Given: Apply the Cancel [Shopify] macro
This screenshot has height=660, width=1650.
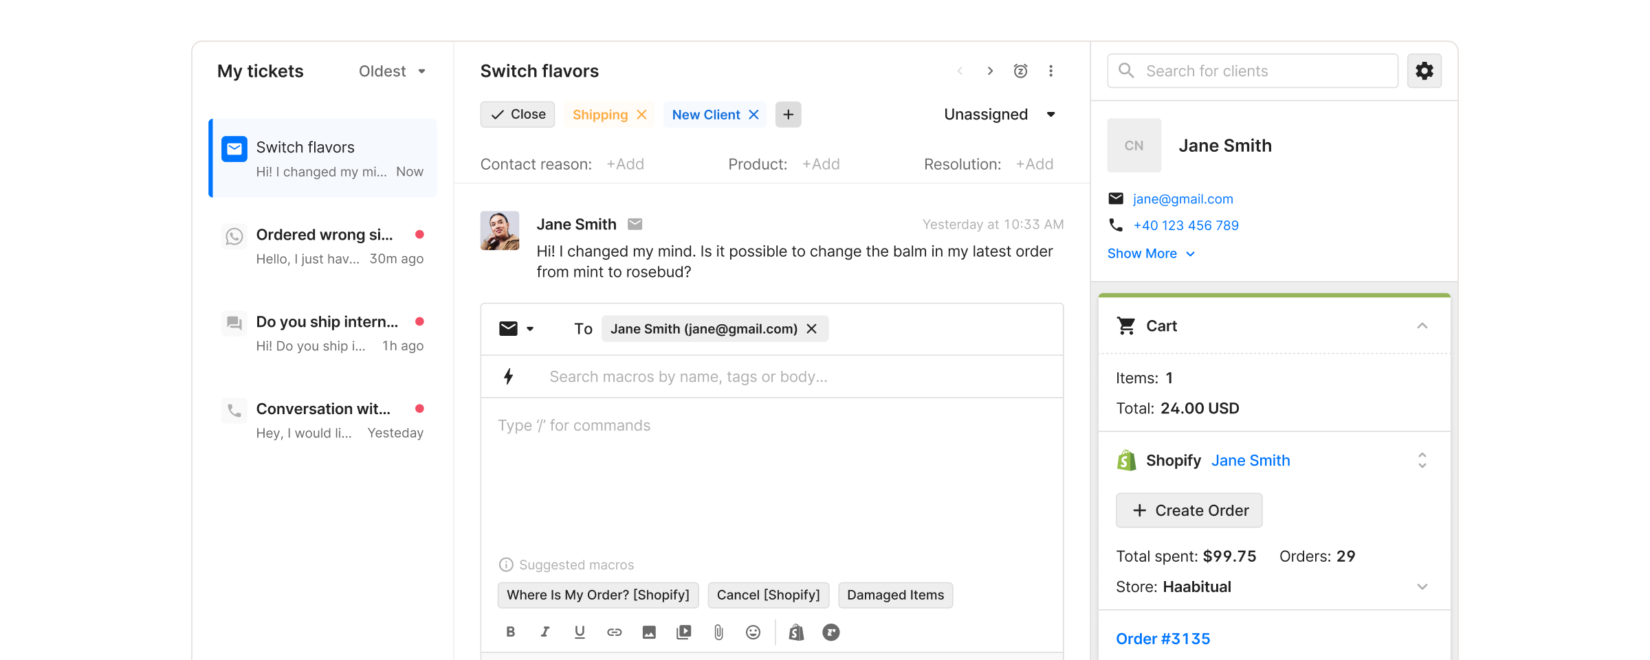Looking at the screenshot, I should click(768, 595).
